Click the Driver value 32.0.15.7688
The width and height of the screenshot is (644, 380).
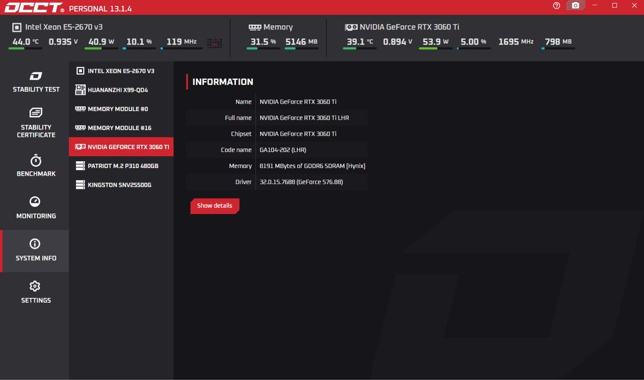coord(301,182)
